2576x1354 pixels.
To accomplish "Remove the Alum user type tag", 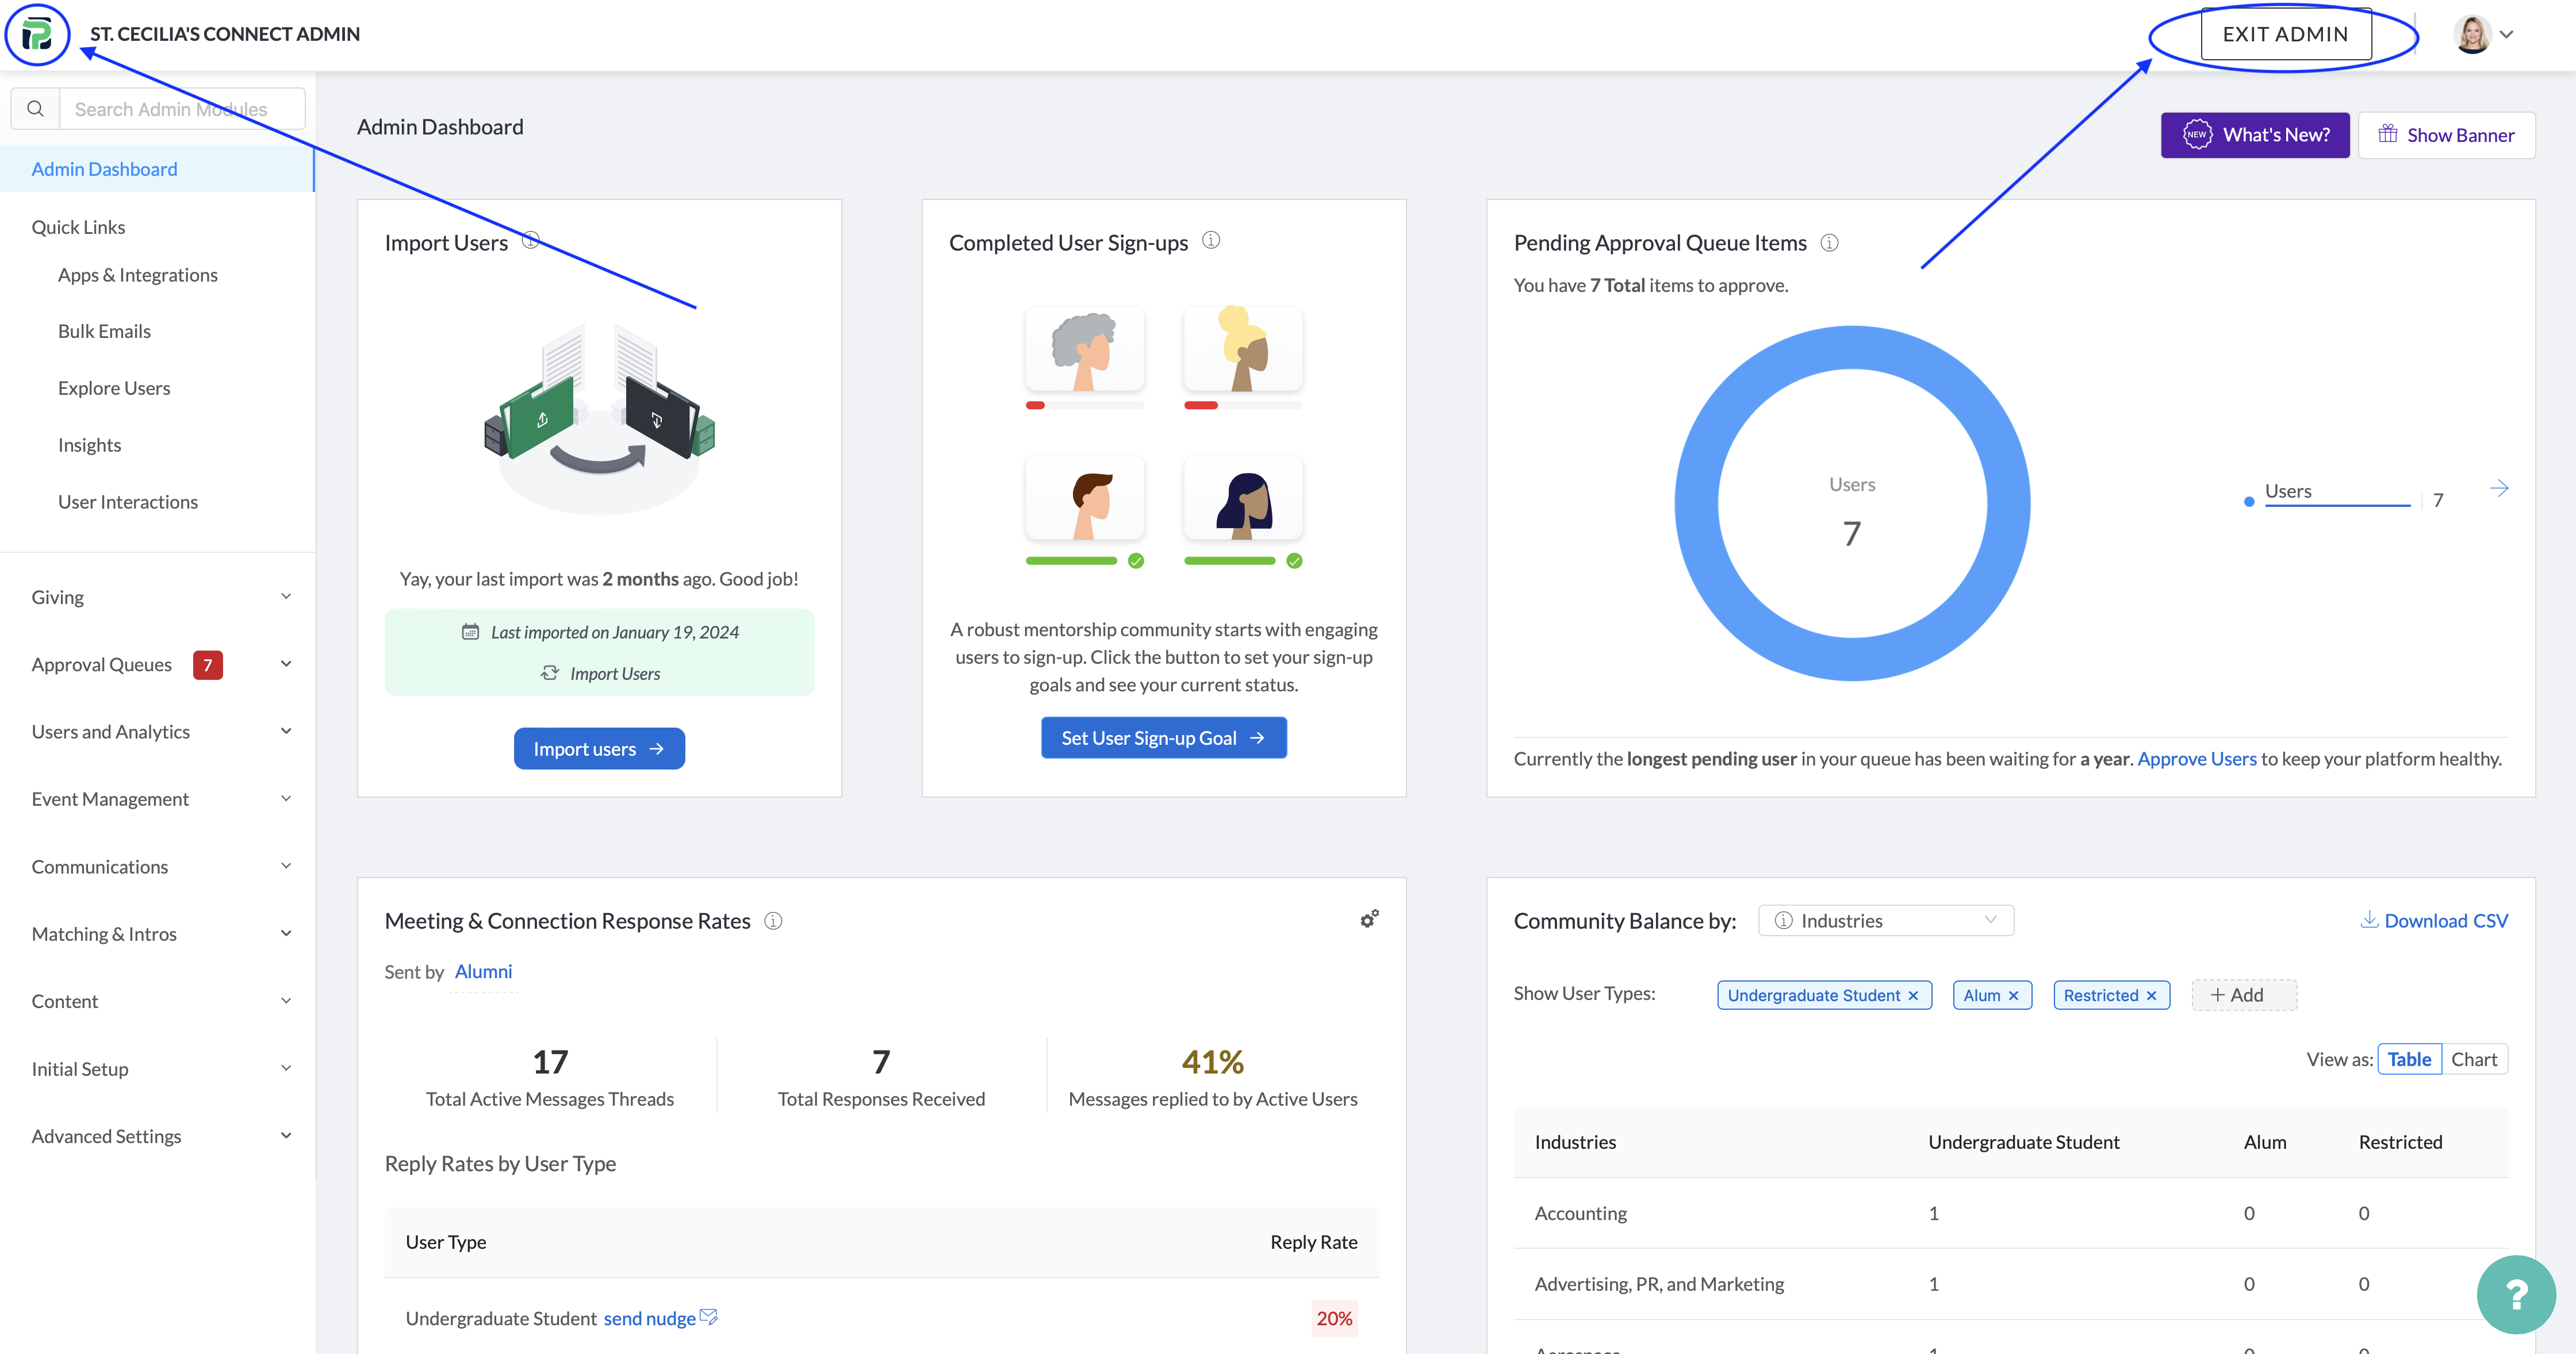I will [x=2013, y=995].
